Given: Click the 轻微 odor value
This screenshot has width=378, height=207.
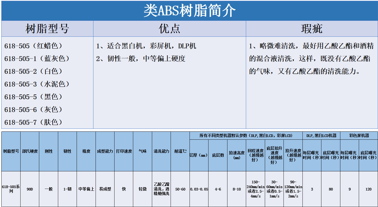Looking at the screenshot, I should [x=143, y=189].
